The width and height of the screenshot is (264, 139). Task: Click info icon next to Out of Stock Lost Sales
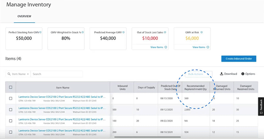pos(165,32)
